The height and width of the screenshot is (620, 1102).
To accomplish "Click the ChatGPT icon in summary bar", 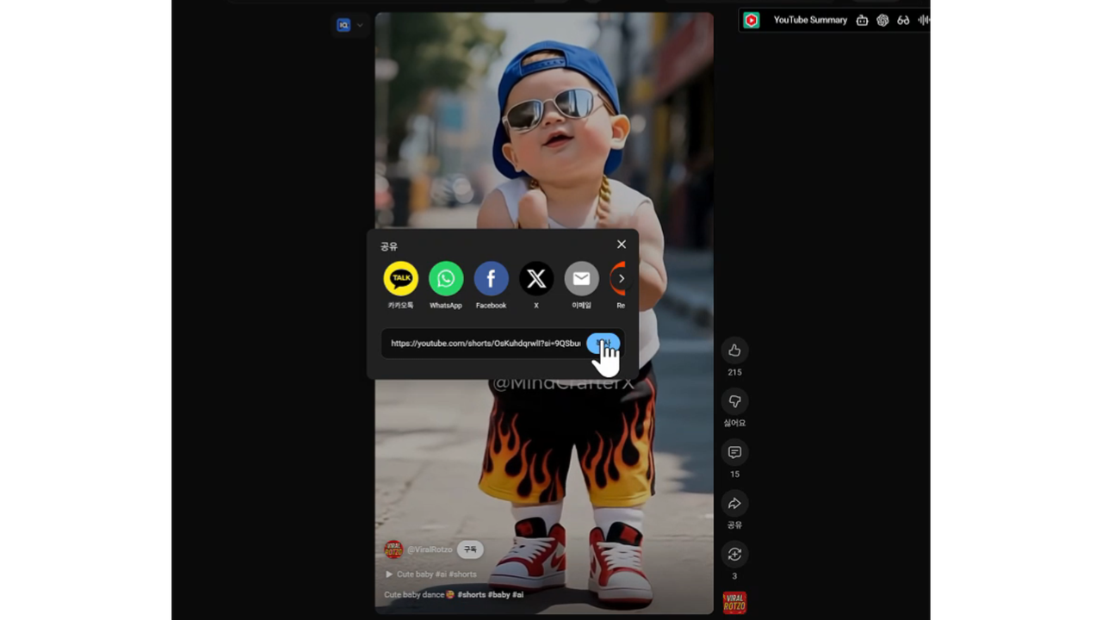I will click(882, 21).
